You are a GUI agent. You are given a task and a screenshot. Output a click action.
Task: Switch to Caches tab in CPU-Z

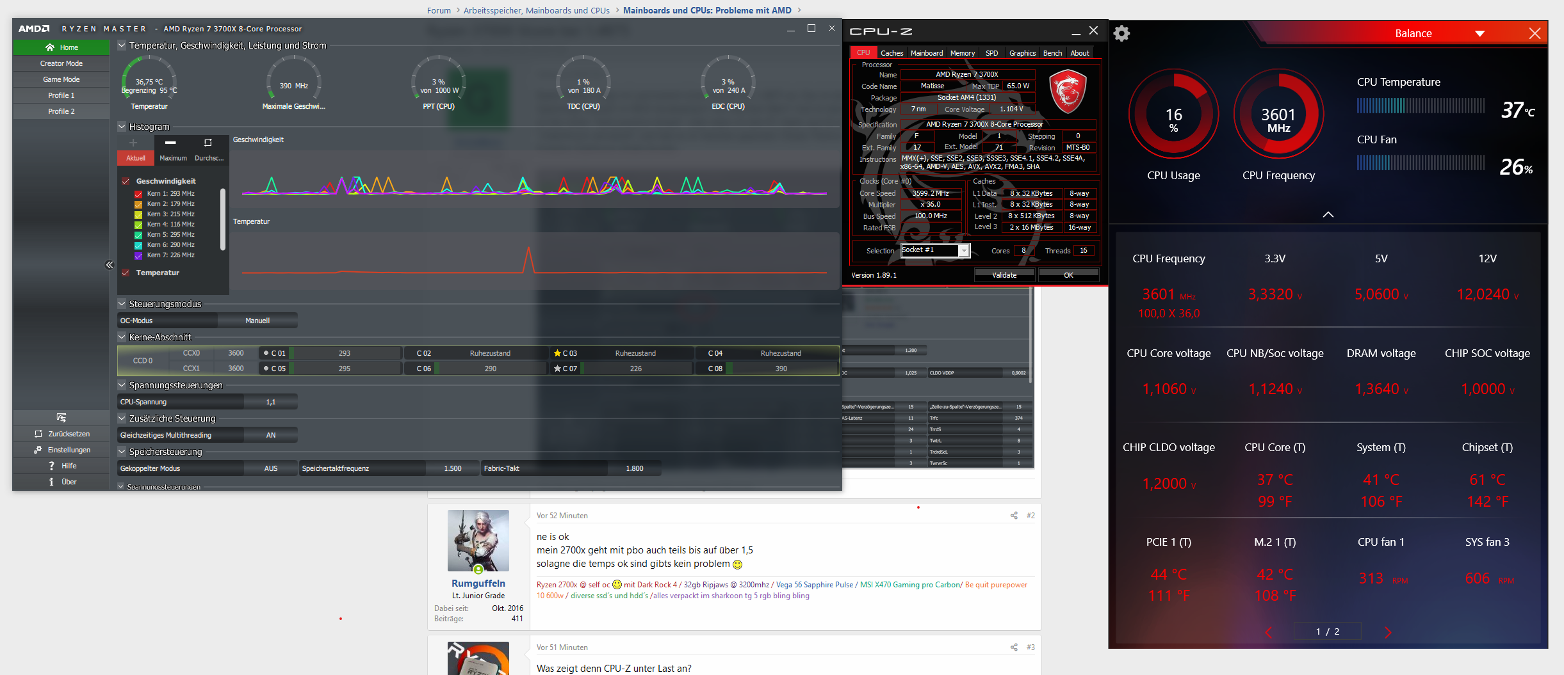tap(892, 53)
